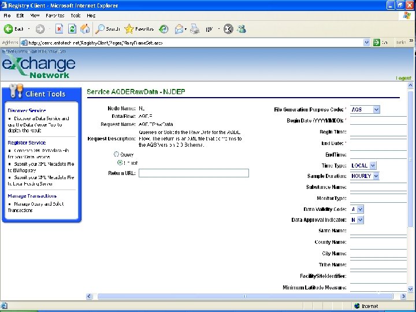The width and height of the screenshot is (416, 312).
Task: Click the Print toolbar icon
Action: click(195, 29)
